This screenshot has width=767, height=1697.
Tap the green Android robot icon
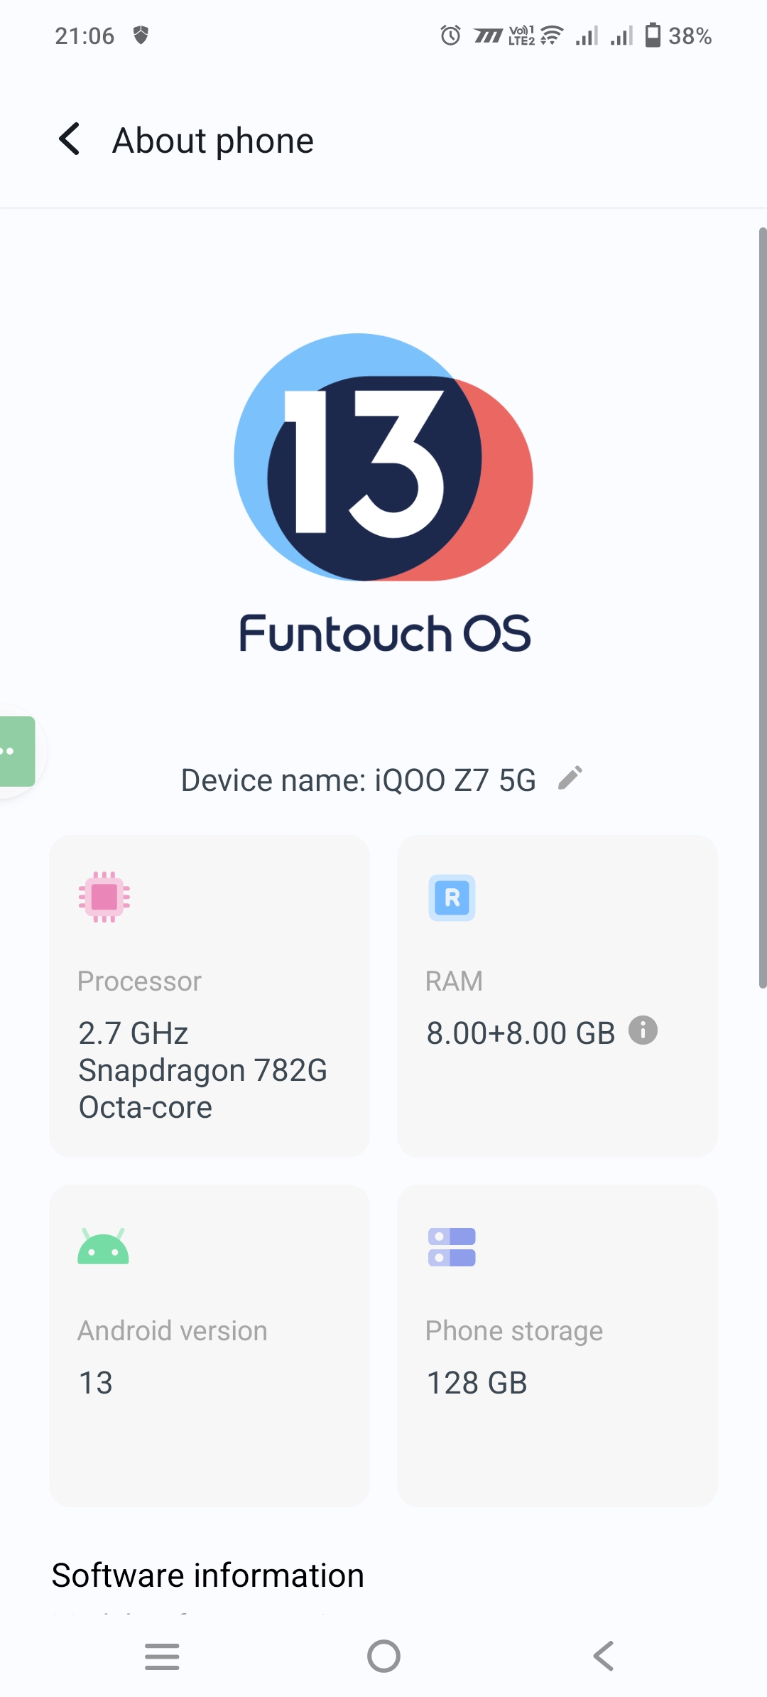(x=104, y=1247)
